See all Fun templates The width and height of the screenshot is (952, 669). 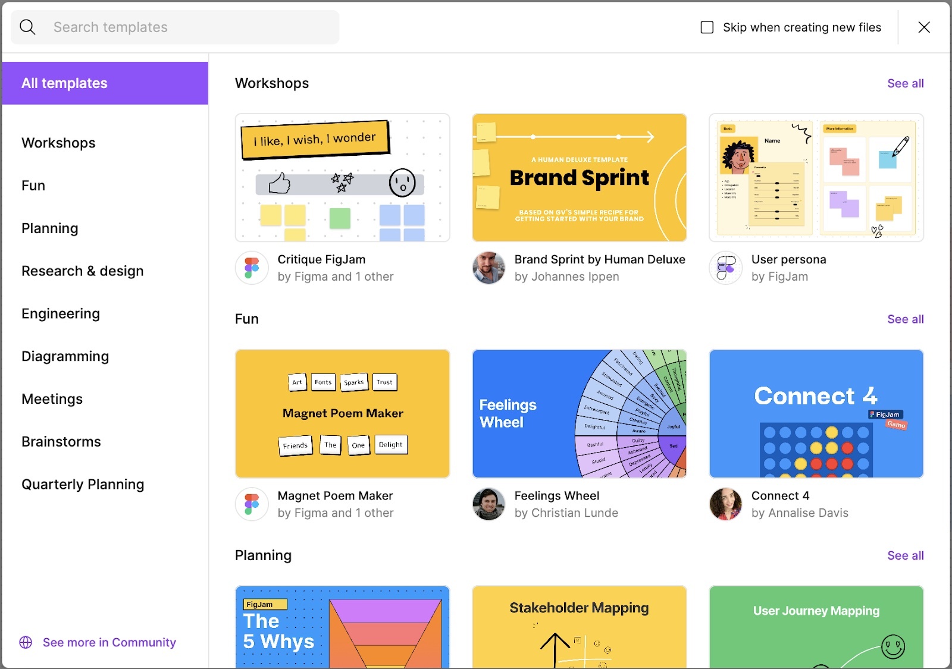(906, 319)
